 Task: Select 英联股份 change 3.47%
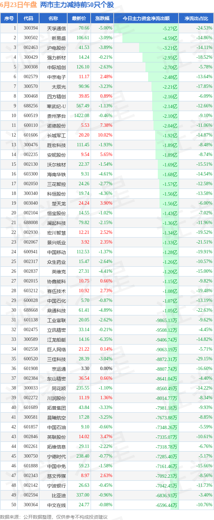pyautogui.click(x=106, y=437)
